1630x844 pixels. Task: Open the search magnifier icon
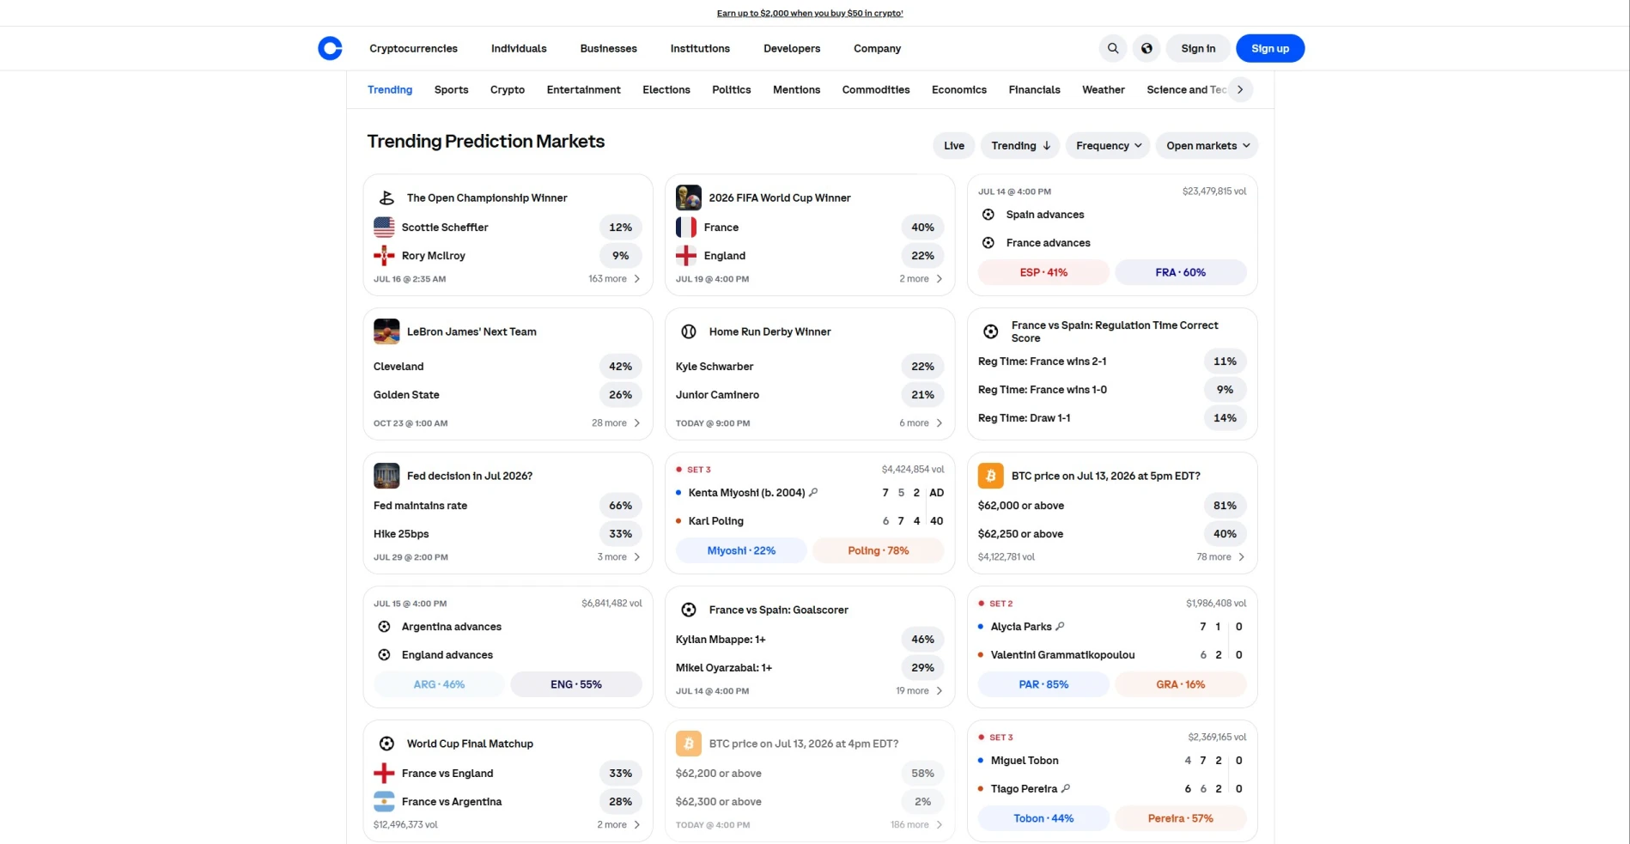1113,48
